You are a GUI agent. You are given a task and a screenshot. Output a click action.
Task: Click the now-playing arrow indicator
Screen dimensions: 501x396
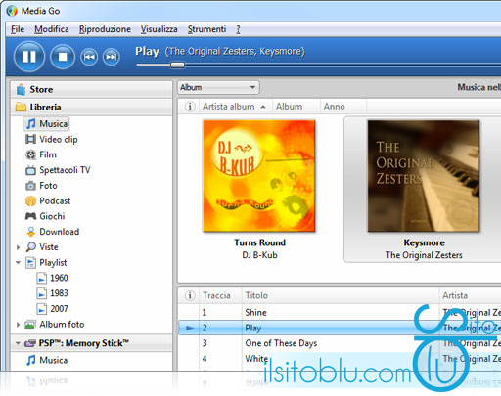coord(190,328)
